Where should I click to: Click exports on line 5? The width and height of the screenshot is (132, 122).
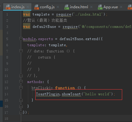pos(45,39)
